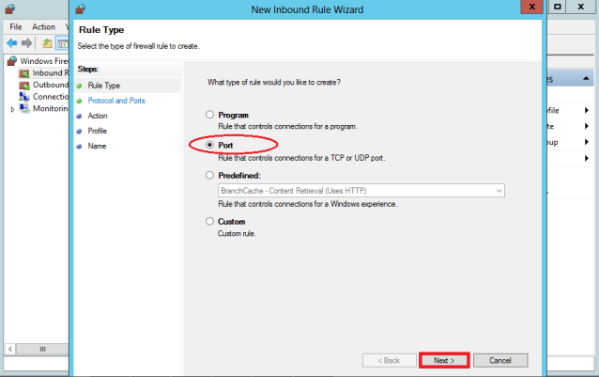
Task: Click the left pane horizontal scrollbar
Action: click(x=38, y=349)
